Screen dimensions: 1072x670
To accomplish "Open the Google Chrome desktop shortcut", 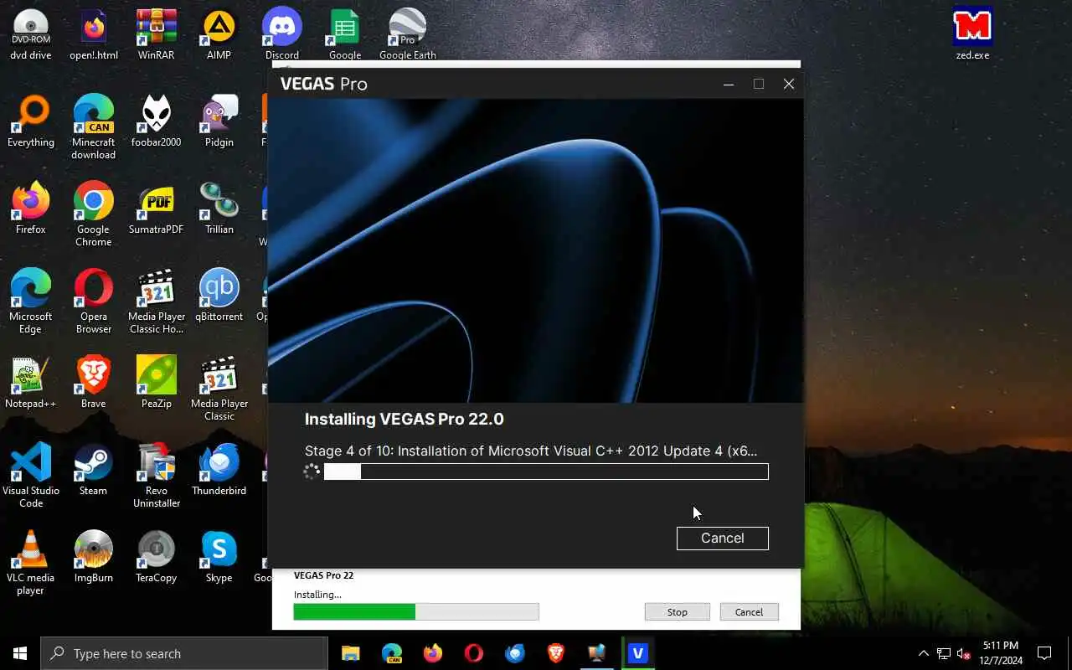I will point(94,214).
